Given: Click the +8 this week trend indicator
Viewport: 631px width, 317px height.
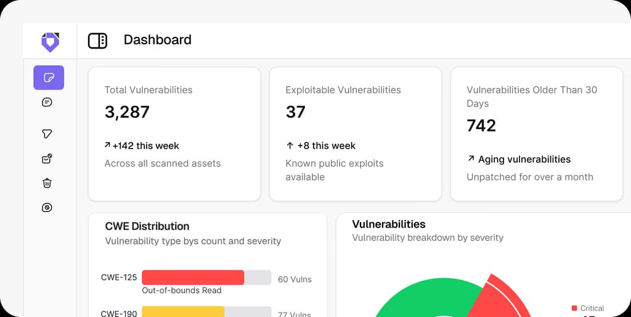Looking at the screenshot, I should (x=321, y=146).
